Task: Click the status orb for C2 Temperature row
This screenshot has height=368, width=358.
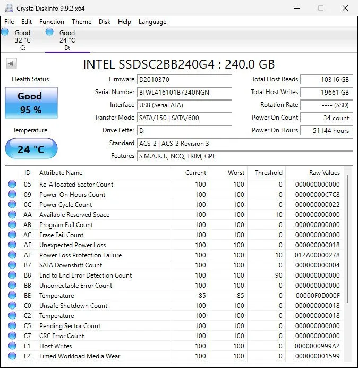Action: click(x=12, y=315)
